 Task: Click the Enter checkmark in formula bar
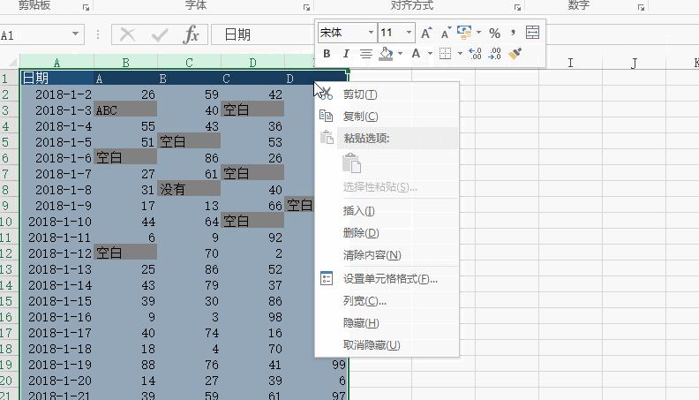tap(160, 34)
